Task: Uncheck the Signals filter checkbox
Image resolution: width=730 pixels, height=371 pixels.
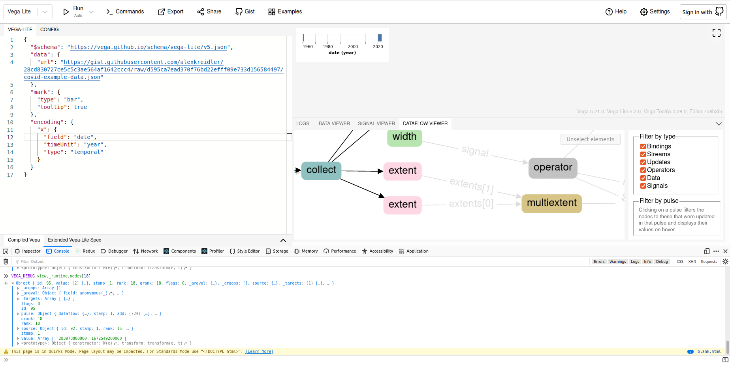Action: tap(643, 186)
